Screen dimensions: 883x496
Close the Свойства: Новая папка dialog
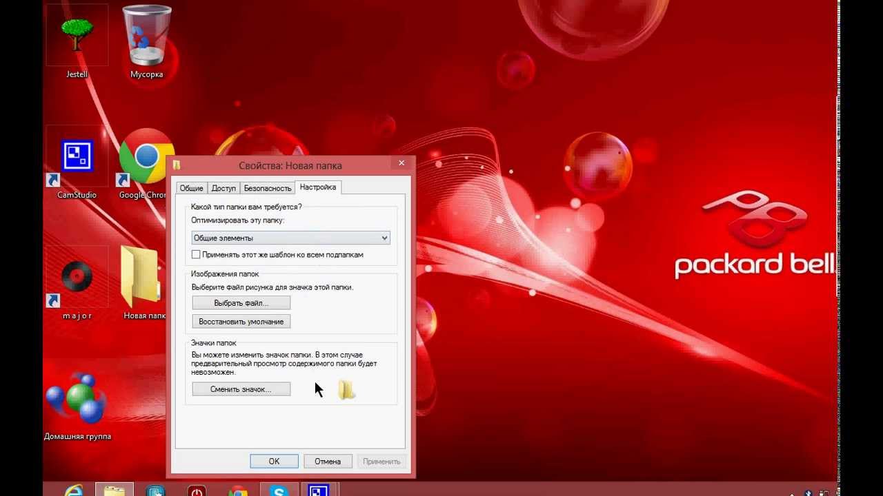click(x=401, y=163)
